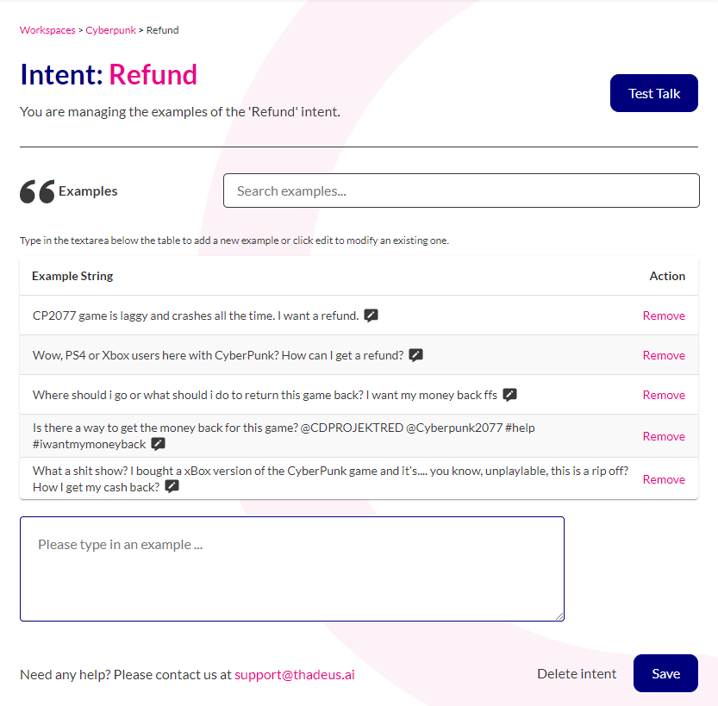Click the quotation marks Examples icon
Image resolution: width=718 pixels, height=706 pixels.
(37, 191)
